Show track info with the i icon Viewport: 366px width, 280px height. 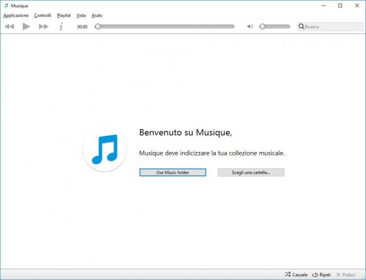point(61,26)
